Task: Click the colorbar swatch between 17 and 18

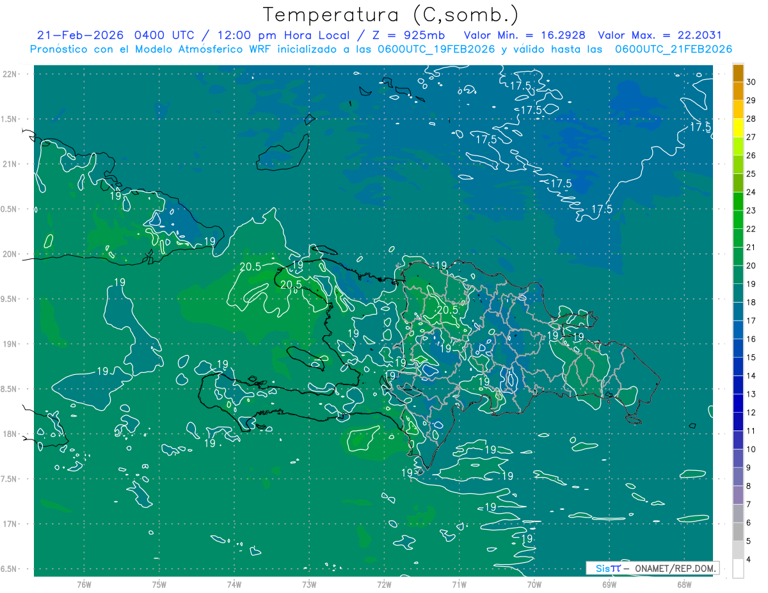Action: (x=738, y=312)
